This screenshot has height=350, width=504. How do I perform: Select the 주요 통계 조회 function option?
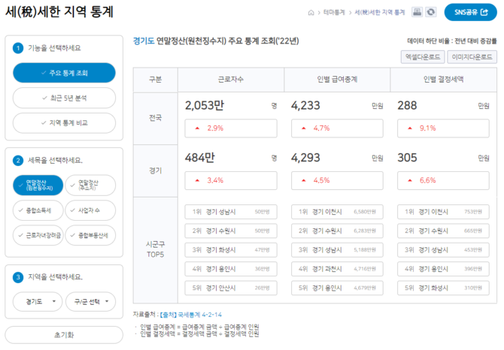(x=64, y=73)
